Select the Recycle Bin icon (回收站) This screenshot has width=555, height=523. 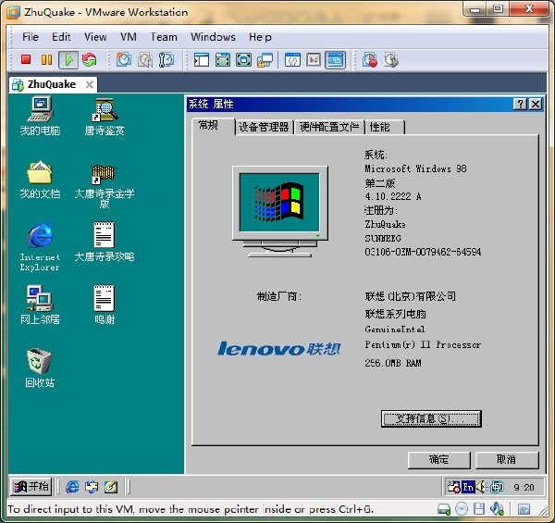click(40, 367)
